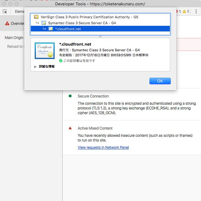The width and height of the screenshot is (201, 201).
Task: Click the red warning triangle beside Overview
Action: tap(7, 23)
